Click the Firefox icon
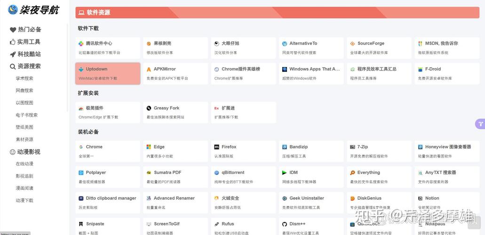 click(x=217, y=147)
